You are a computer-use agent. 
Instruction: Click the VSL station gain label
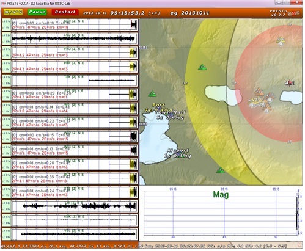(x=6, y=234)
